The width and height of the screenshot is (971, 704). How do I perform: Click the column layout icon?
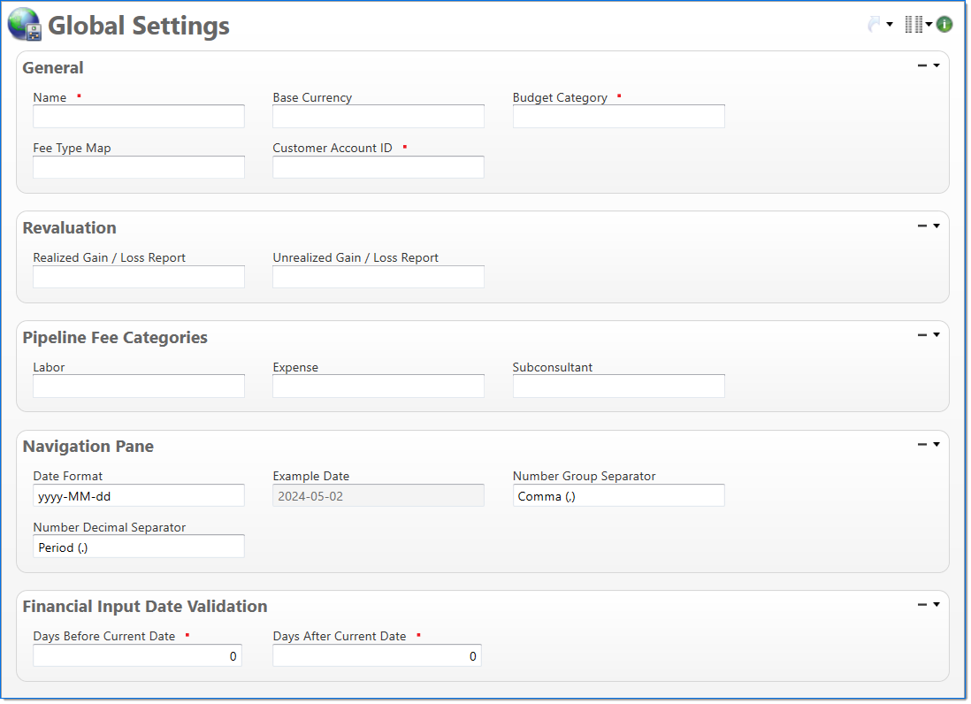(x=914, y=25)
